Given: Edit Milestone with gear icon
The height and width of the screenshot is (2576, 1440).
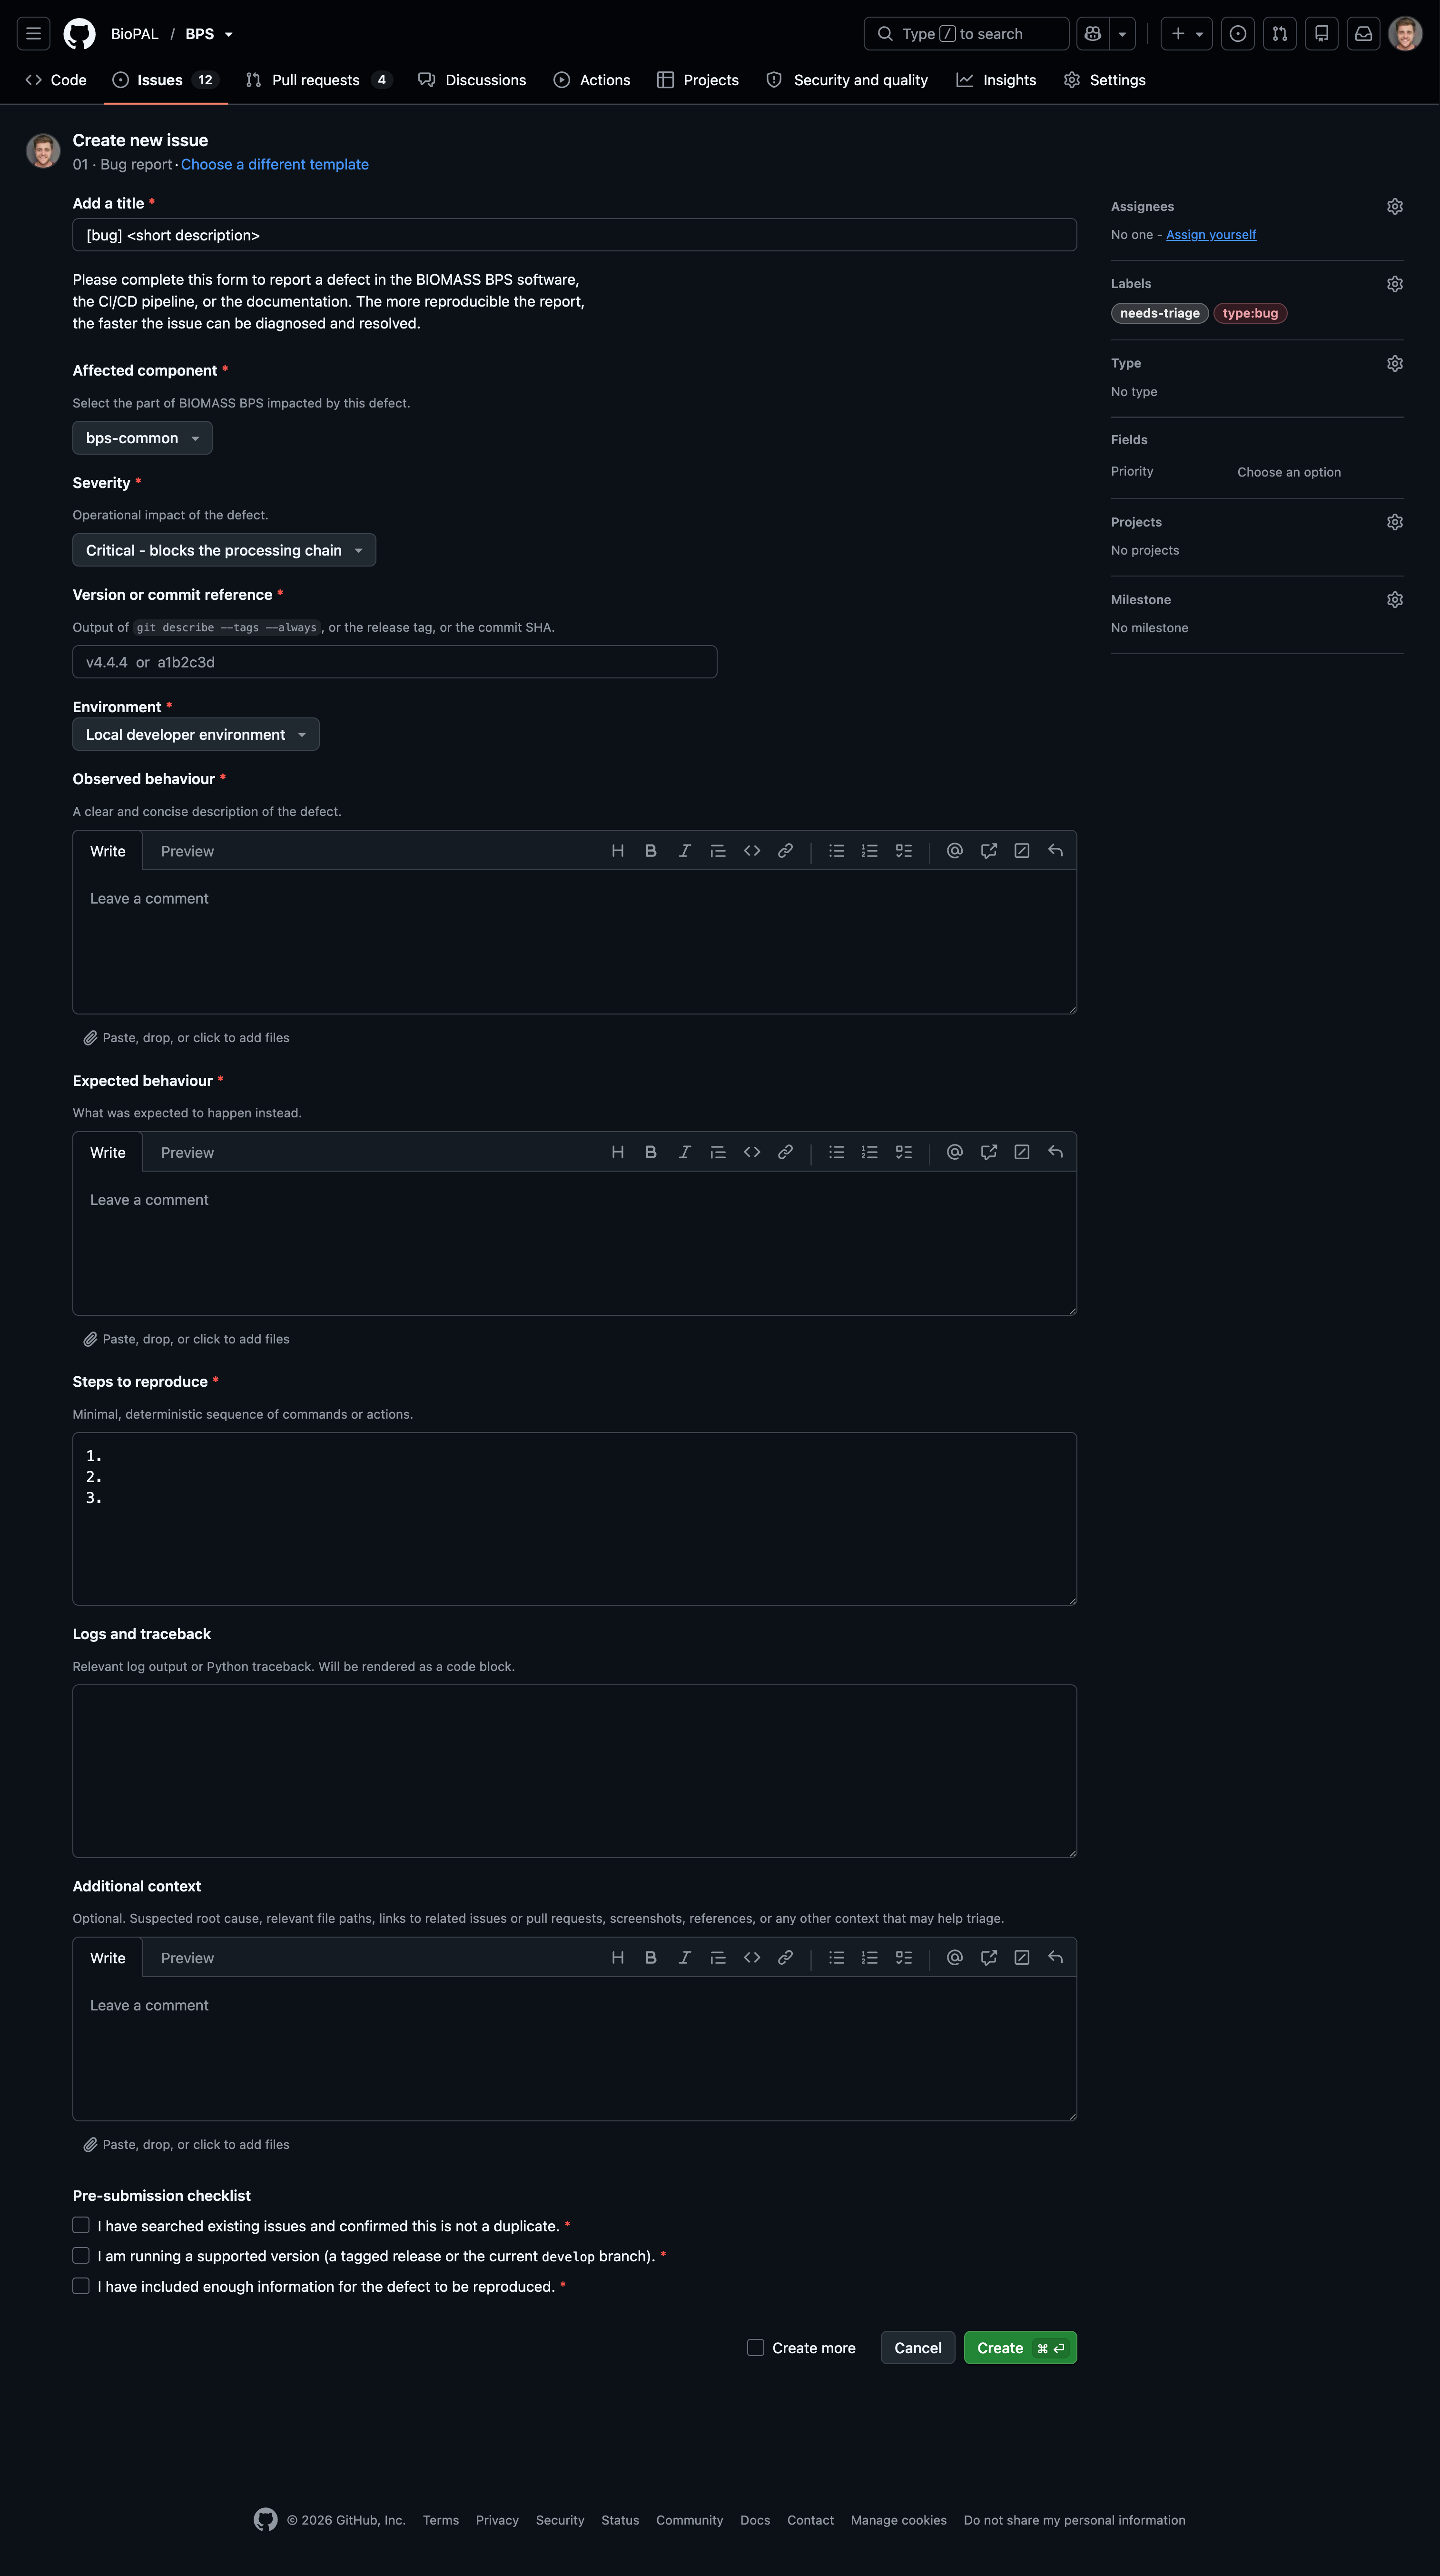Looking at the screenshot, I should (1395, 600).
